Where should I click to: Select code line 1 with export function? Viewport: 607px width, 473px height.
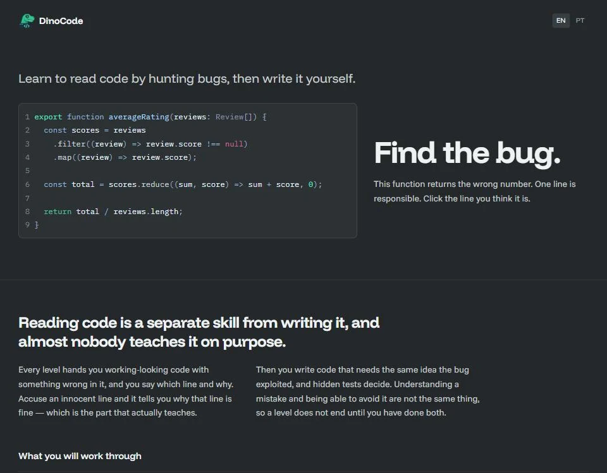[x=187, y=117]
